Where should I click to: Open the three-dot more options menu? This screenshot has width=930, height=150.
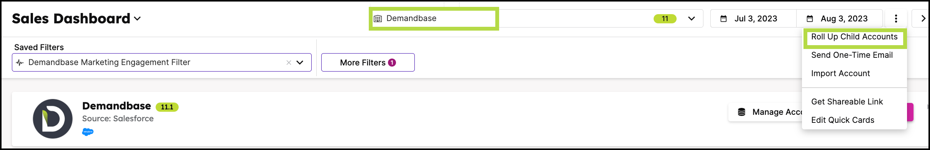pyautogui.click(x=896, y=18)
